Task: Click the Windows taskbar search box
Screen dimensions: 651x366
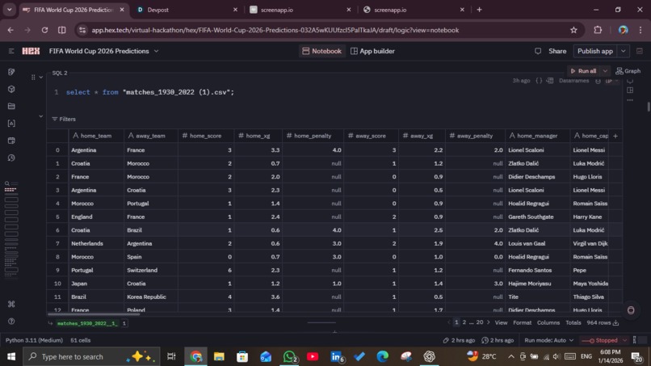Action: (91, 356)
